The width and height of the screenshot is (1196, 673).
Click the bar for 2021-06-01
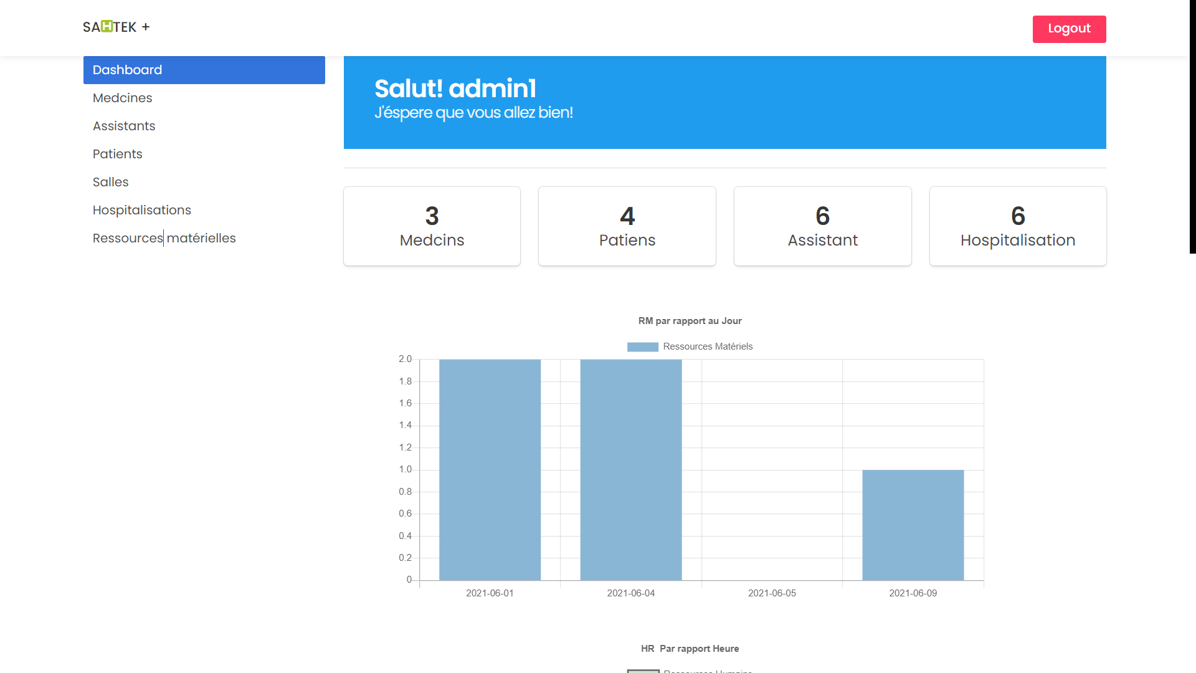click(x=490, y=467)
